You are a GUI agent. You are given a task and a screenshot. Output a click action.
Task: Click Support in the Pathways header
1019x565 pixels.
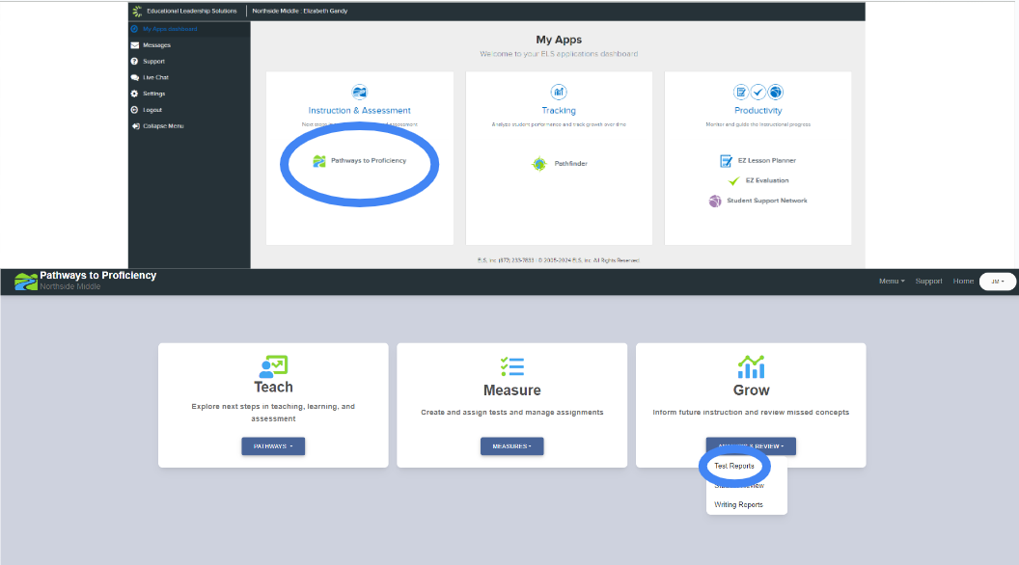tap(928, 282)
